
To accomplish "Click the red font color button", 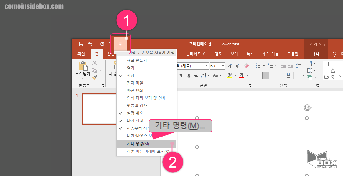I will pyautogui.click(x=242, y=75).
